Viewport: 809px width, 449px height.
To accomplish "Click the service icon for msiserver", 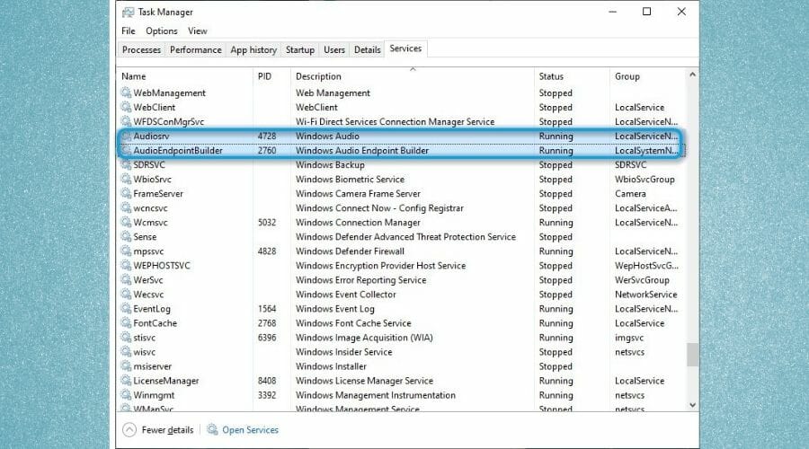I will tap(126, 366).
